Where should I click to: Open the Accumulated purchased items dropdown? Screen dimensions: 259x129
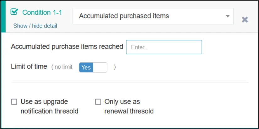[153, 16]
